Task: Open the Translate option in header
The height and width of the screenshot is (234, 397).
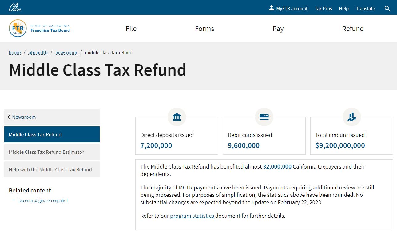Action: 365,9
